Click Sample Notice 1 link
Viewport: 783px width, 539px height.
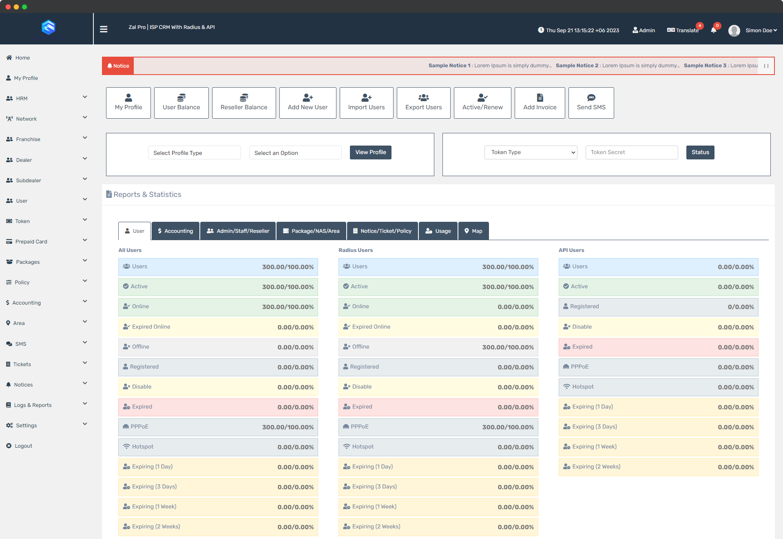(490, 66)
